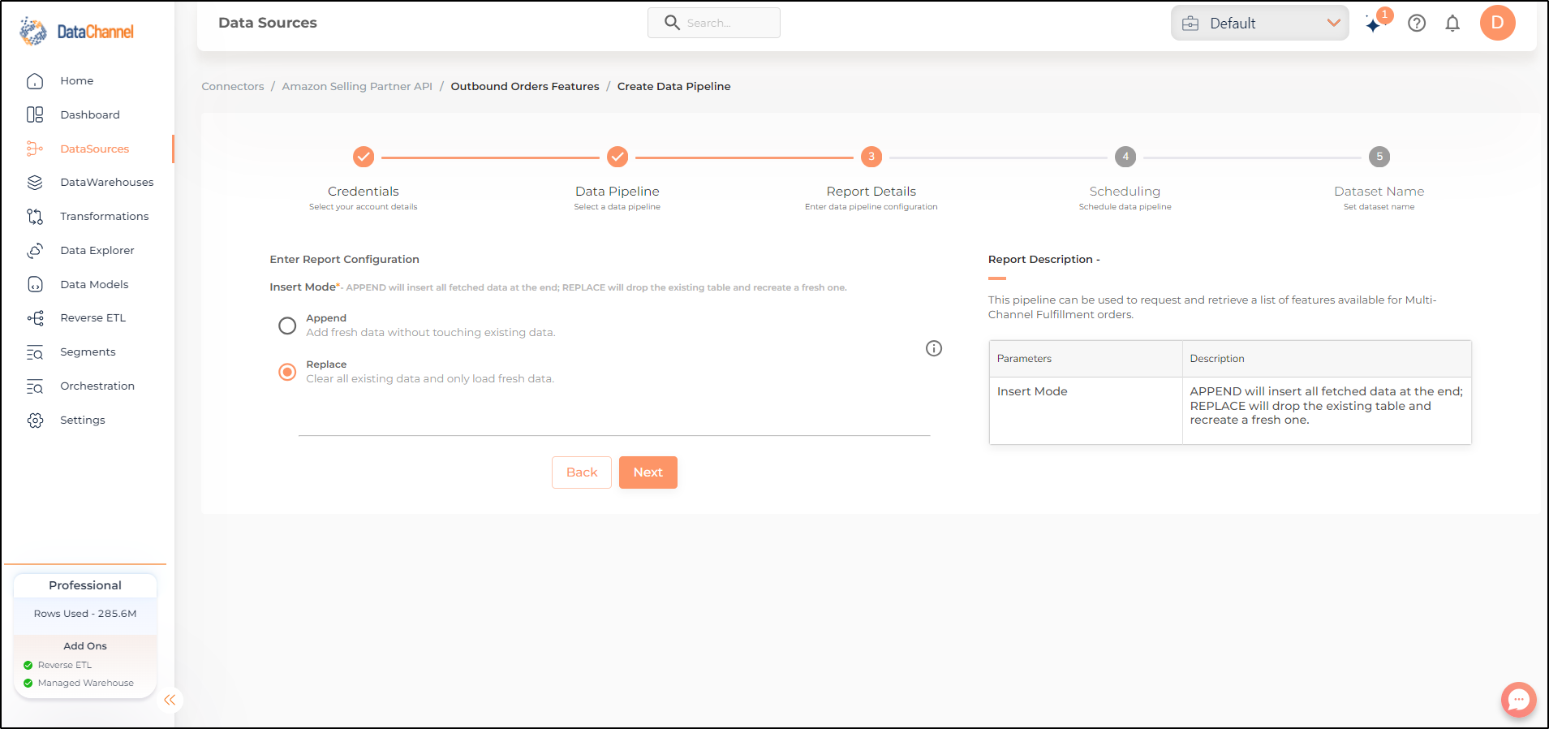The height and width of the screenshot is (729, 1549).
Task: Click the Reverse ETL sidebar icon
Action: coord(35,318)
